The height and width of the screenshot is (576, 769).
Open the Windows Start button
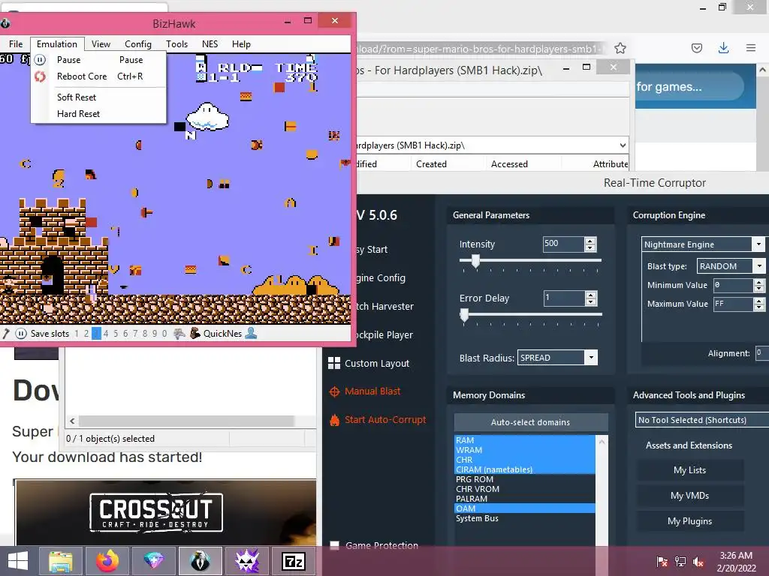[18, 561]
